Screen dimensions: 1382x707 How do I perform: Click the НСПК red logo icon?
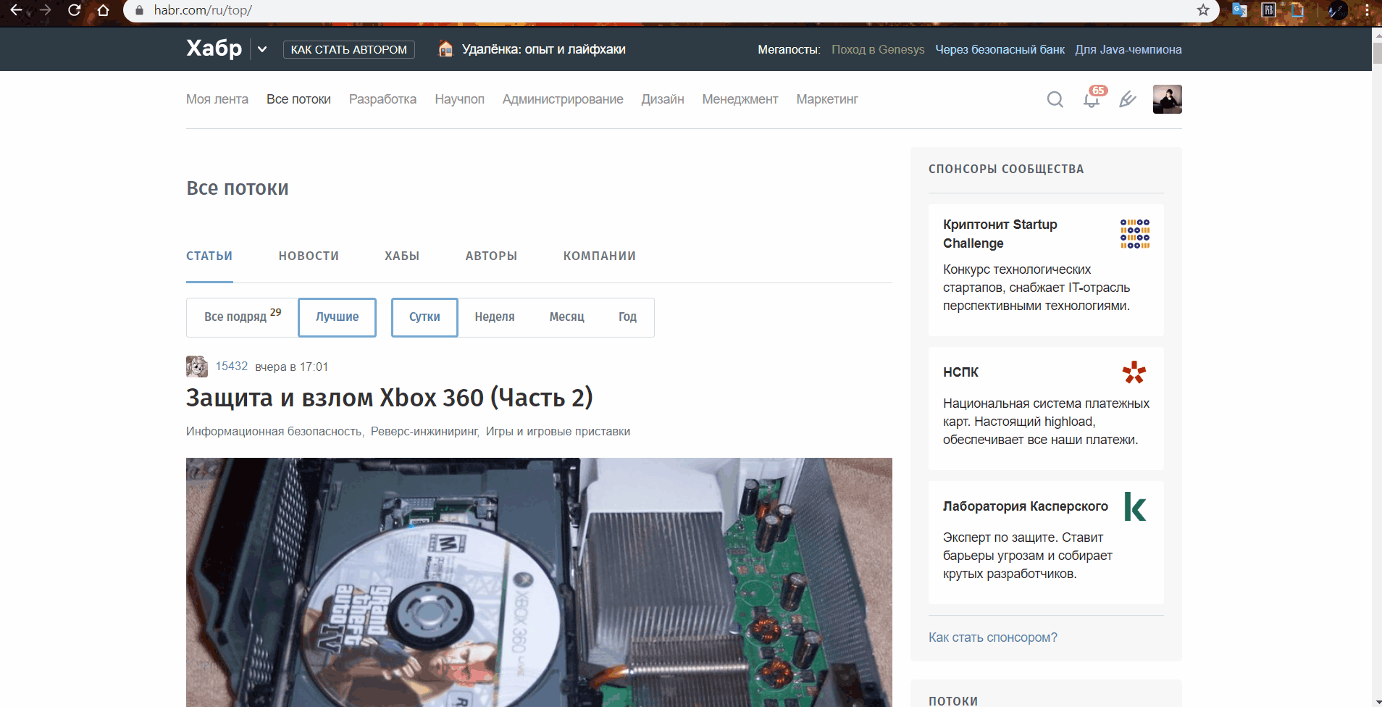(1134, 372)
